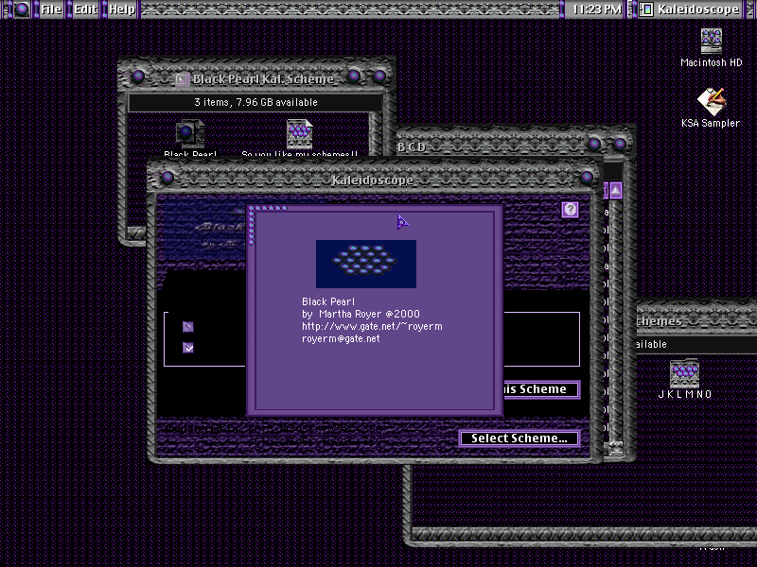Open the Kaleidoscope application menu
Viewport: 757px width, 567px height.
pos(691,9)
